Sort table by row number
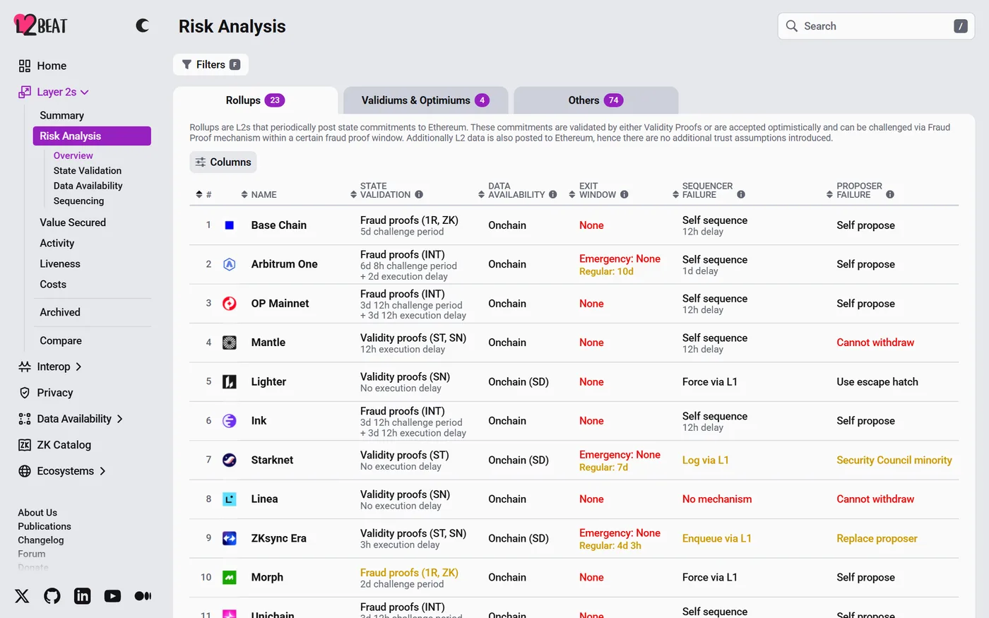The image size is (989, 618). (x=204, y=194)
